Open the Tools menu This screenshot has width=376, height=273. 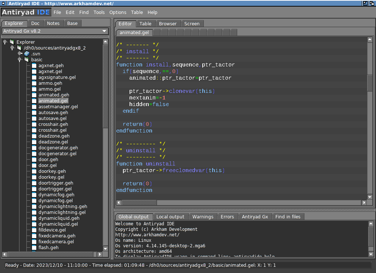pyautogui.click(x=99, y=12)
